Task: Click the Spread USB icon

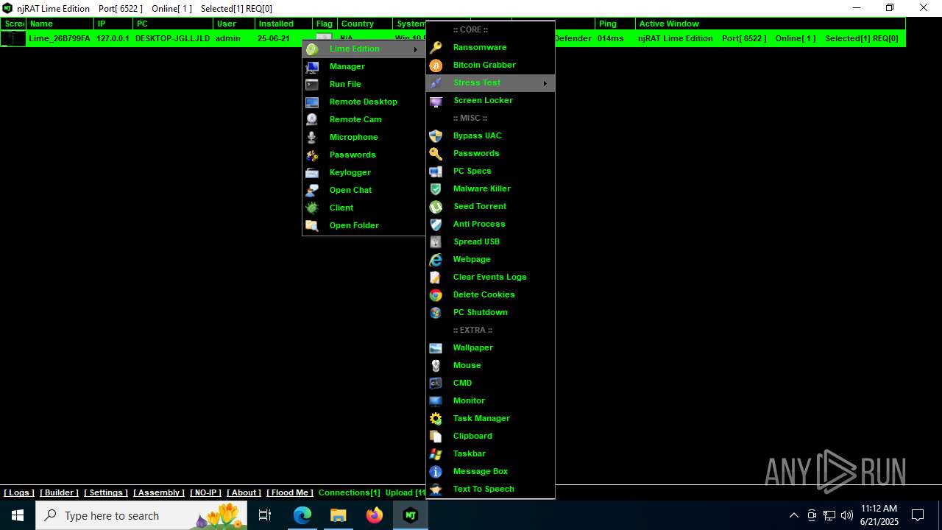Action: pos(436,241)
